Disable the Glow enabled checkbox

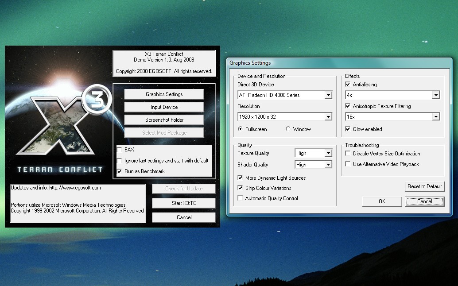pyautogui.click(x=348, y=129)
